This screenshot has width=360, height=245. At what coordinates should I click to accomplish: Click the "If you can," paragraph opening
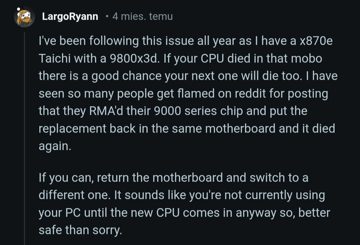67,178
